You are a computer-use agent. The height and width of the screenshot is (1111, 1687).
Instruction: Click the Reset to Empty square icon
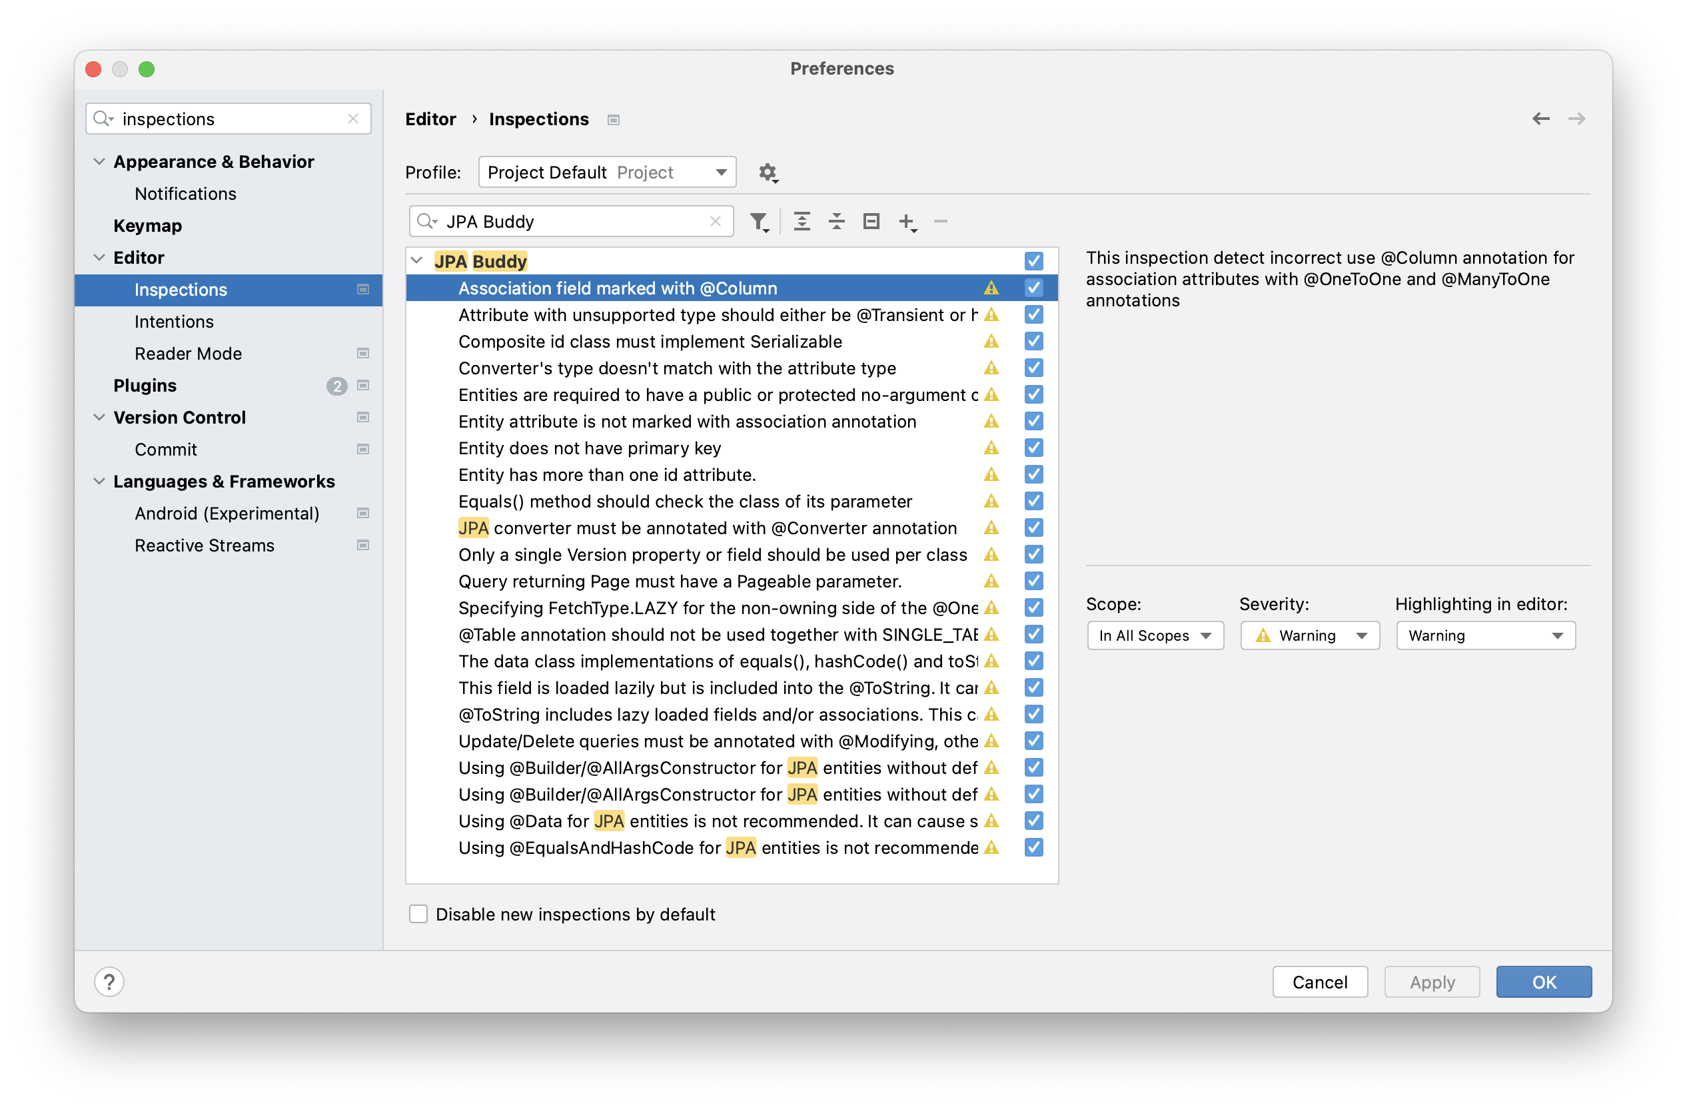pos(871,222)
